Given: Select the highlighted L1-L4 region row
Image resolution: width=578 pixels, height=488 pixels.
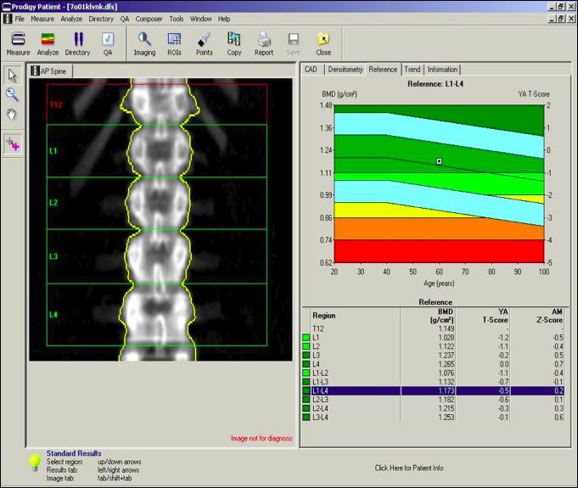Looking at the screenshot, I should point(433,390).
